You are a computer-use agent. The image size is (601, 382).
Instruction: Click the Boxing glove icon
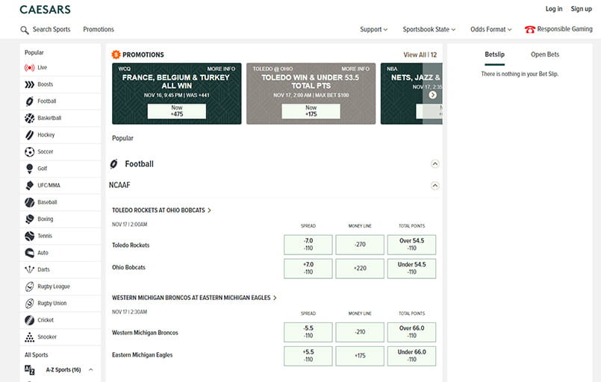[x=30, y=219]
